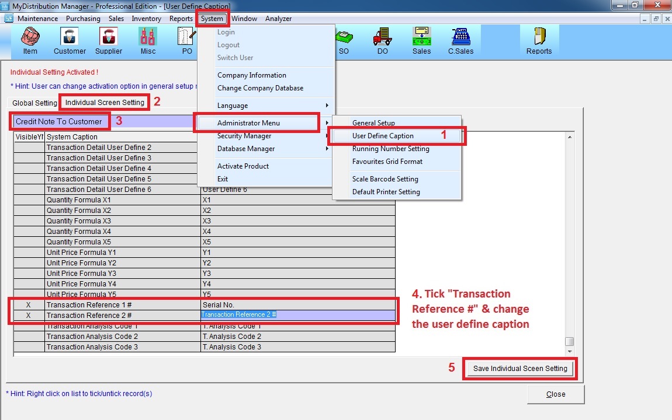
Task: Open the Supplier toolbar icon
Action: point(109,40)
